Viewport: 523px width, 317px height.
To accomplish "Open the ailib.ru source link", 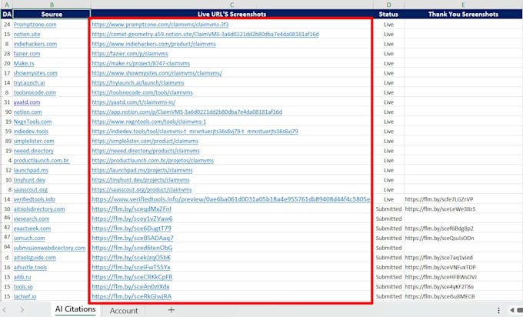I will click(22, 277).
